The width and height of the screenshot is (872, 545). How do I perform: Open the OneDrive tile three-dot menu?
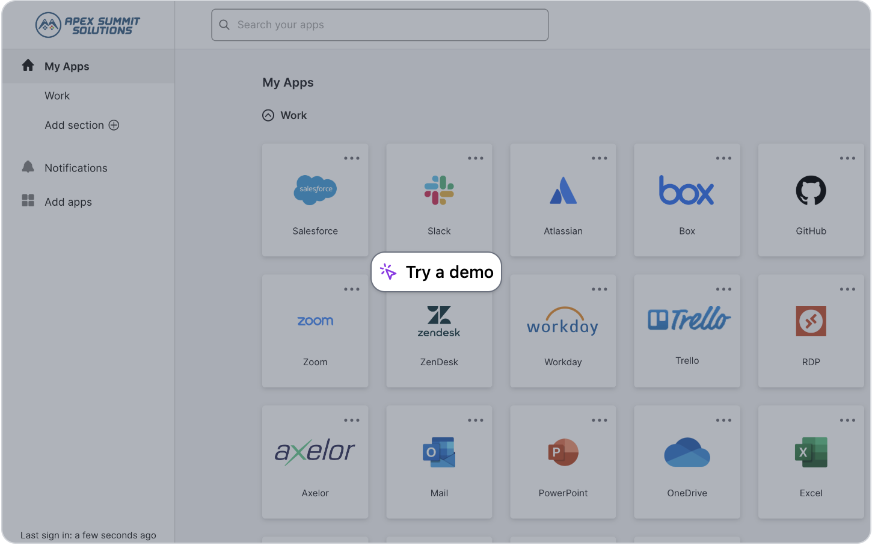click(723, 420)
